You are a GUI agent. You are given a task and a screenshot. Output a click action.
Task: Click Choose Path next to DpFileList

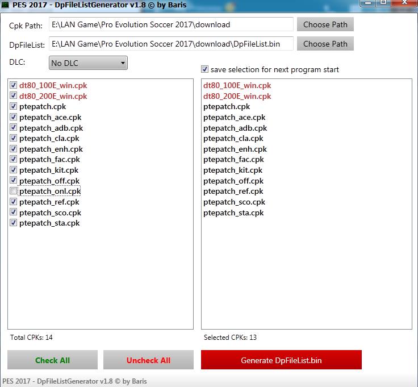tap(325, 44)
